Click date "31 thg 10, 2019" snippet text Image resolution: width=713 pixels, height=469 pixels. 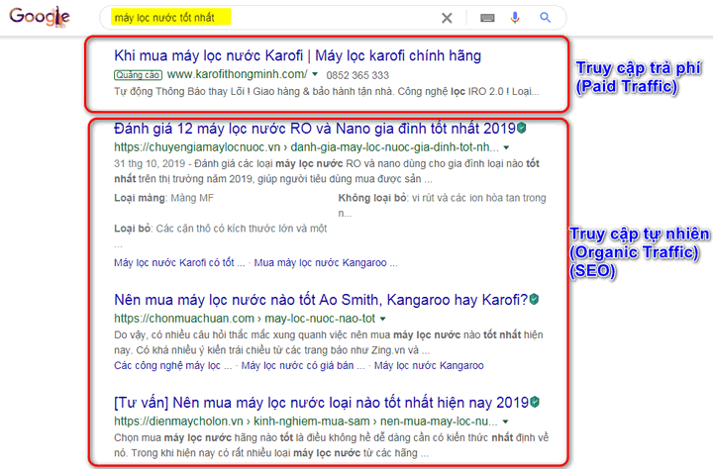tap(150, 163)
